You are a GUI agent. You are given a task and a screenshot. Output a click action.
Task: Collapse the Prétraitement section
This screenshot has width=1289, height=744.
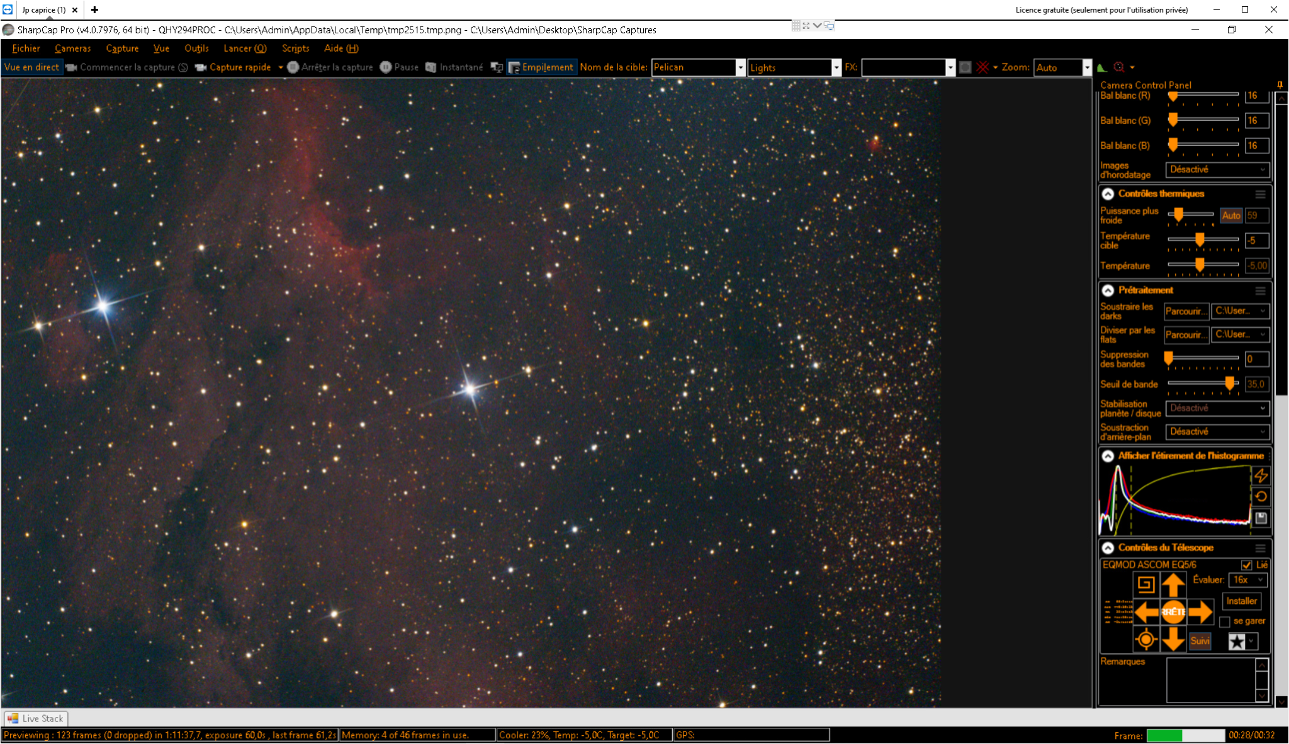(1108, 291)
